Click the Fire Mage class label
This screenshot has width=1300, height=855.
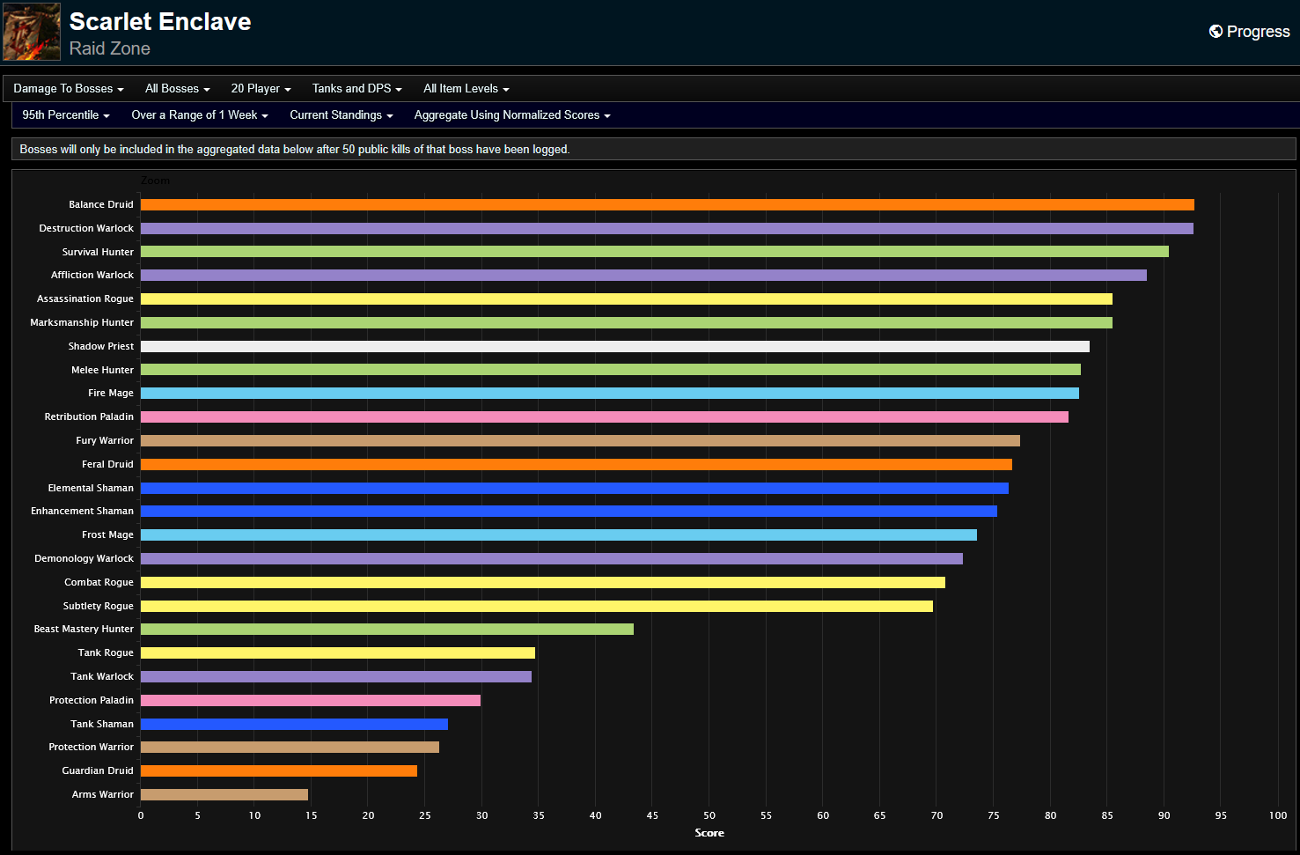coord(110,393)
